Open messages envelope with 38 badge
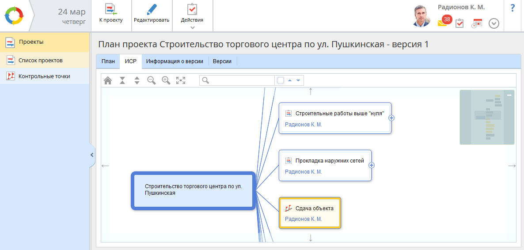The image size is (524, 250). (x=443, y=23)
